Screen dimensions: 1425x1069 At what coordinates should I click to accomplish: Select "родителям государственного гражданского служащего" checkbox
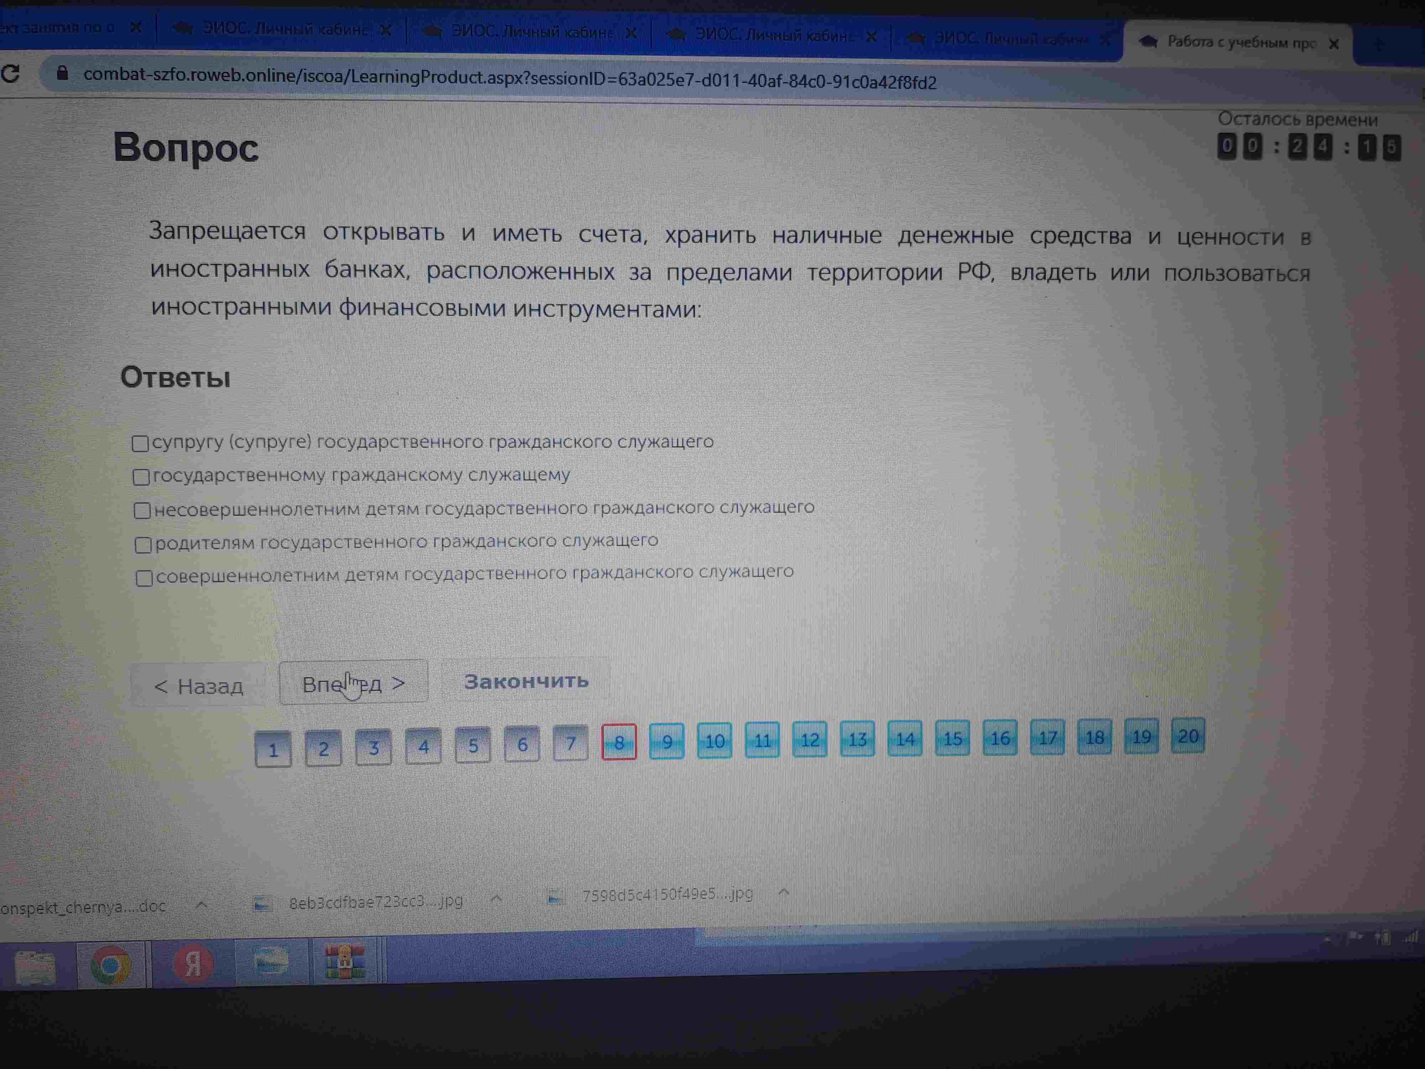[x=143, y=545]
